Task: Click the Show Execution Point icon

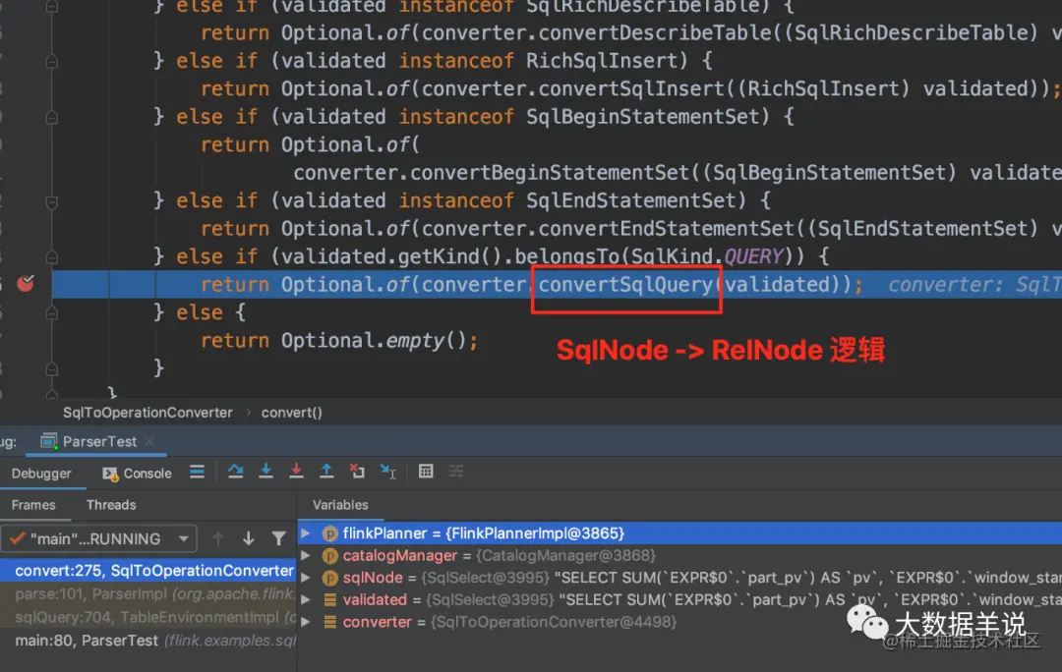Action: (197, 472)
